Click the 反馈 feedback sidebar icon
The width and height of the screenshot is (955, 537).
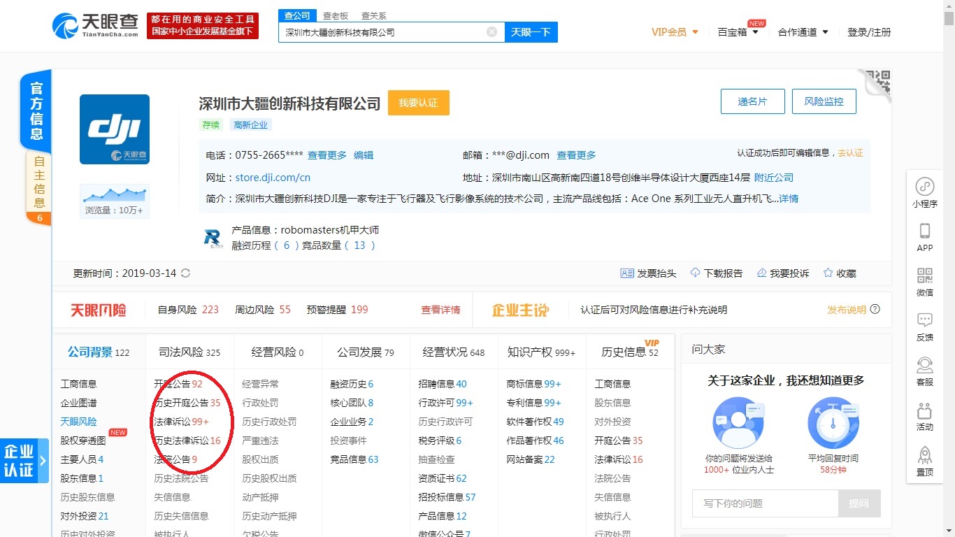925,327
